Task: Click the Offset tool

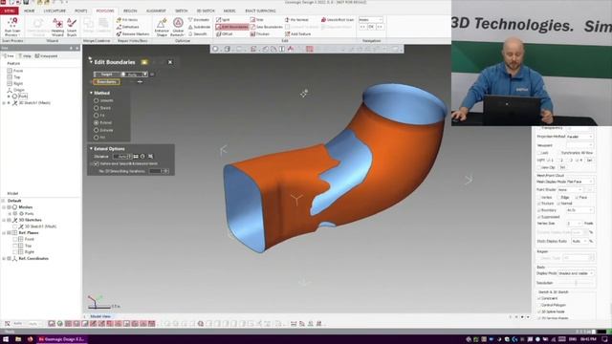Action: pos(225,34)
